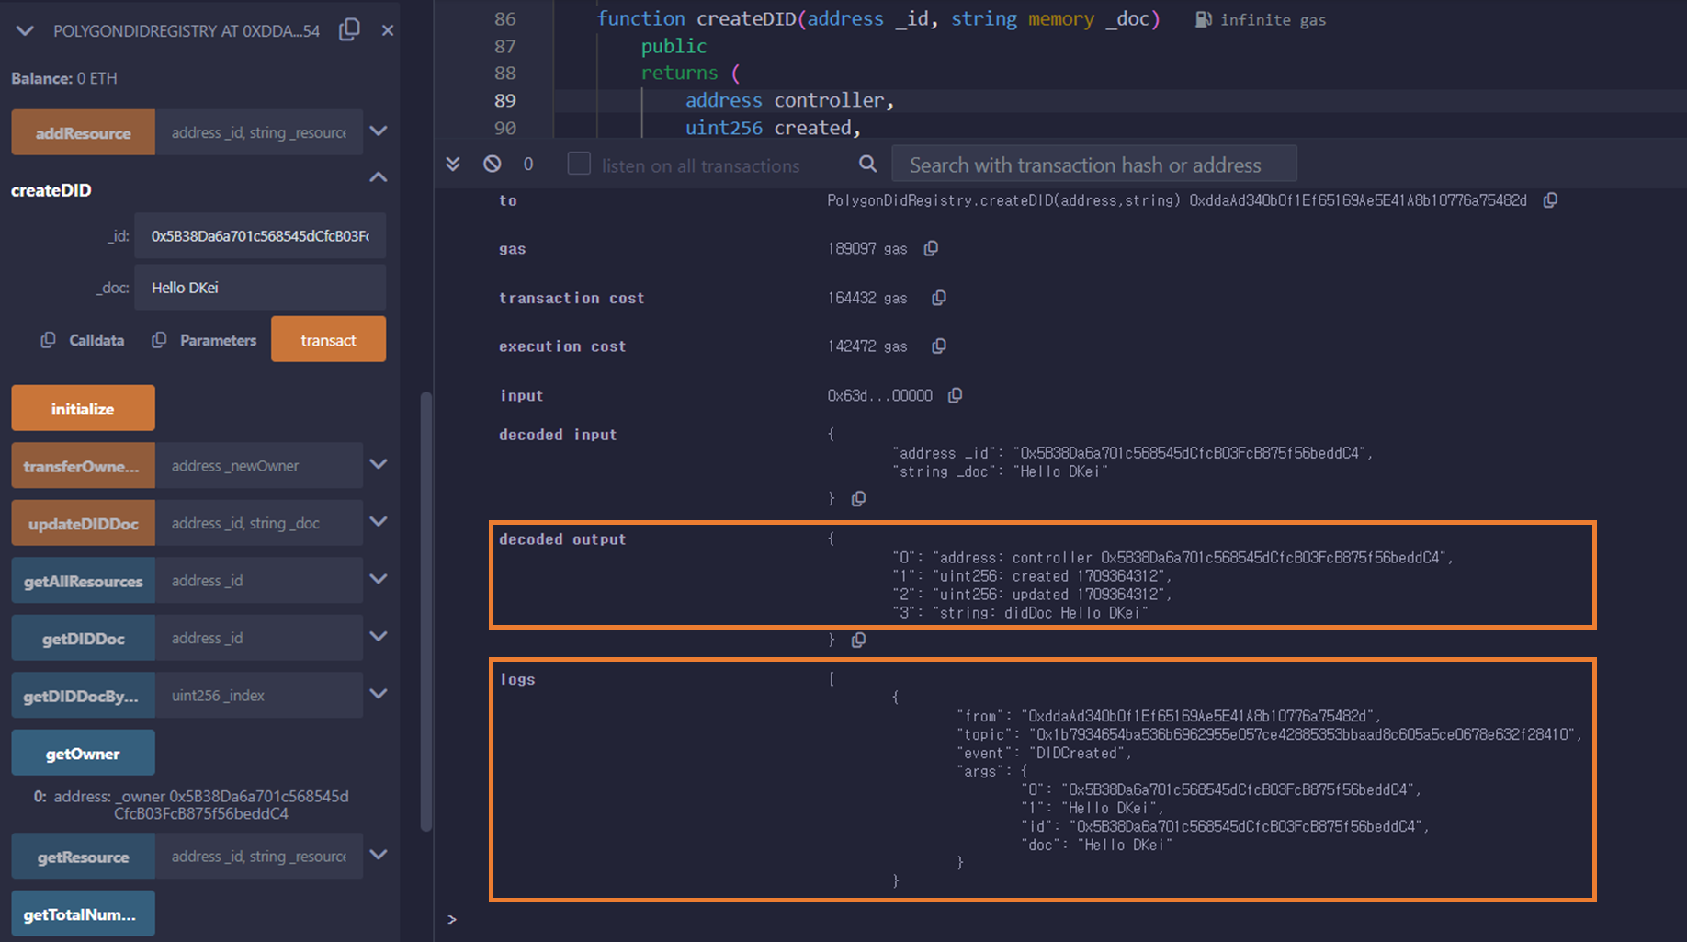Viewport: 1687px width, 942px height.
Task: Focus the addResource parameters input
Action: [259, 132]
